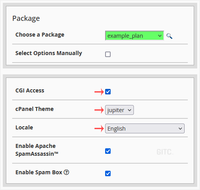Disable the Enable Apache SpamAssassin checkbox
200x190 pixels.
tap(108, 151)
